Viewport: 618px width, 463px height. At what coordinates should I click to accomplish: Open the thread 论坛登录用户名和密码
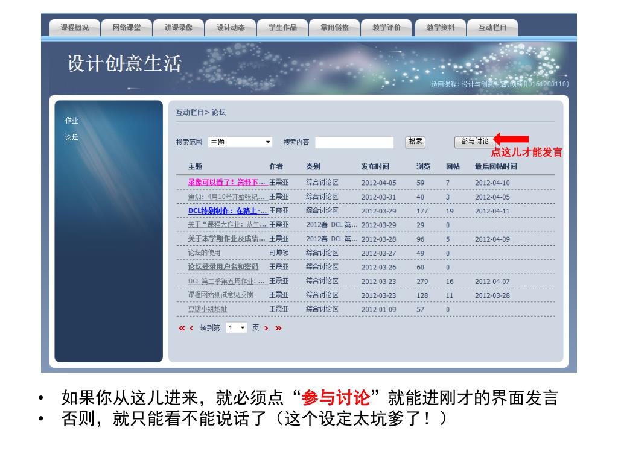coord(223,266)
